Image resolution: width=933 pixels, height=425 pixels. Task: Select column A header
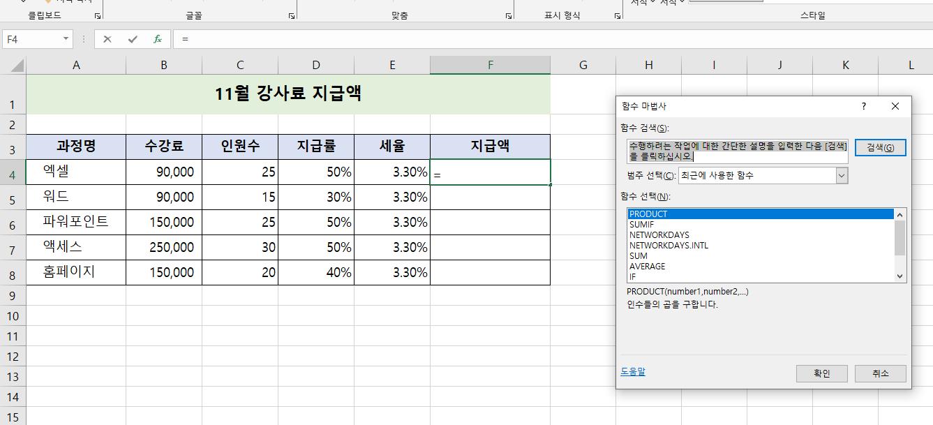(76, 65)
